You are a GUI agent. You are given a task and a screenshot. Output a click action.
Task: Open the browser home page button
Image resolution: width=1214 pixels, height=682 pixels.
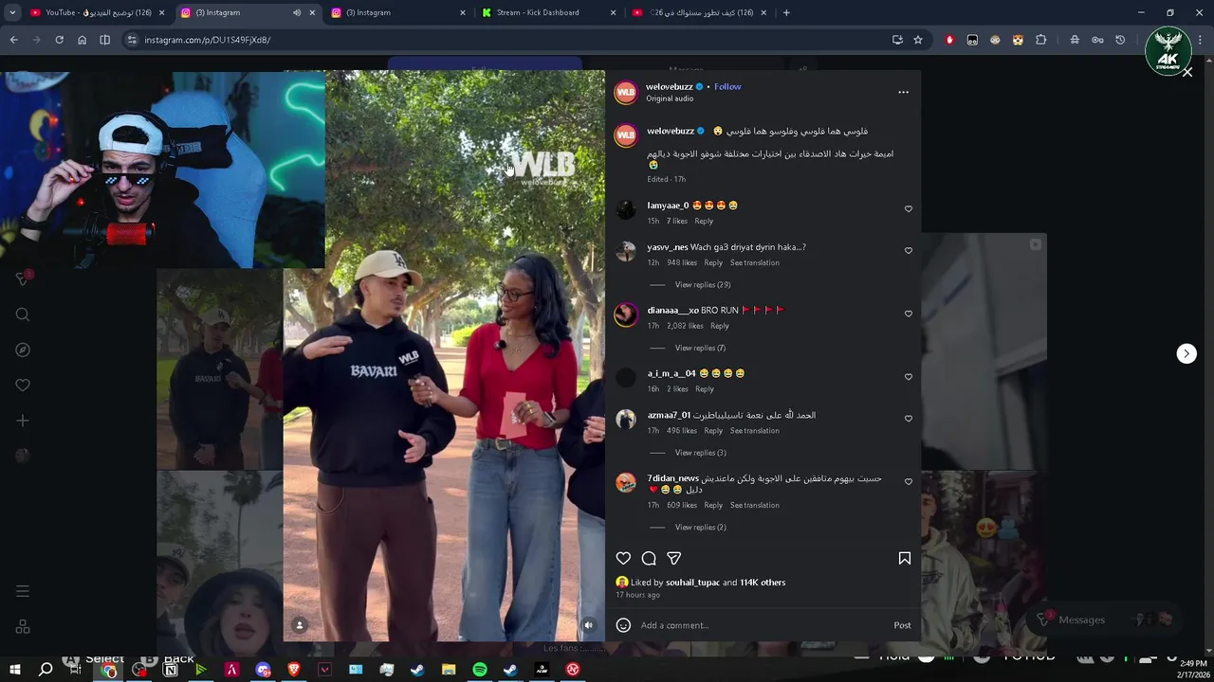(x=82, y=40)
